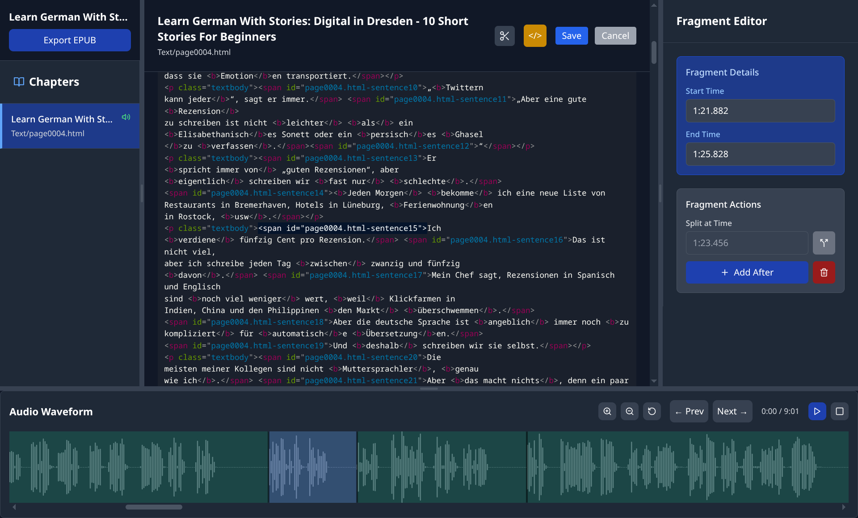The image size is (858, 518).
Task: Select the highlighted waveform fragment region
Action: 313,467
